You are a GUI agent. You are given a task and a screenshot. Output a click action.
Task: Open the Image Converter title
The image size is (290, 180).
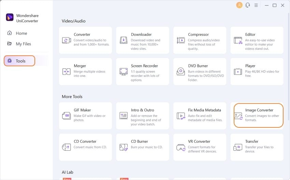click(x=259, y=110)
